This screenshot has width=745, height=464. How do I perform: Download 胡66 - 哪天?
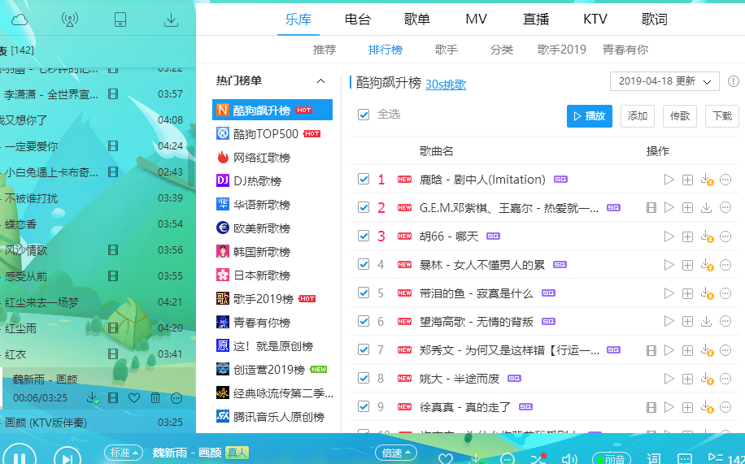707,236
